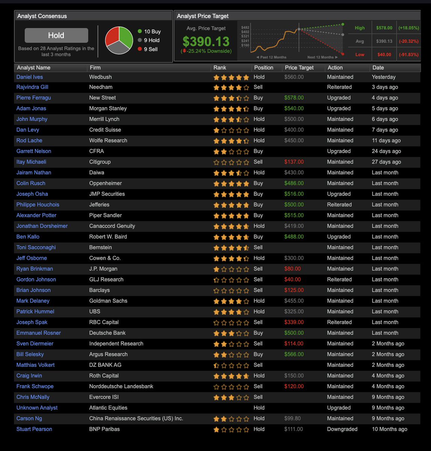Click Joseph Spak's empty star rating

[231, 323]
